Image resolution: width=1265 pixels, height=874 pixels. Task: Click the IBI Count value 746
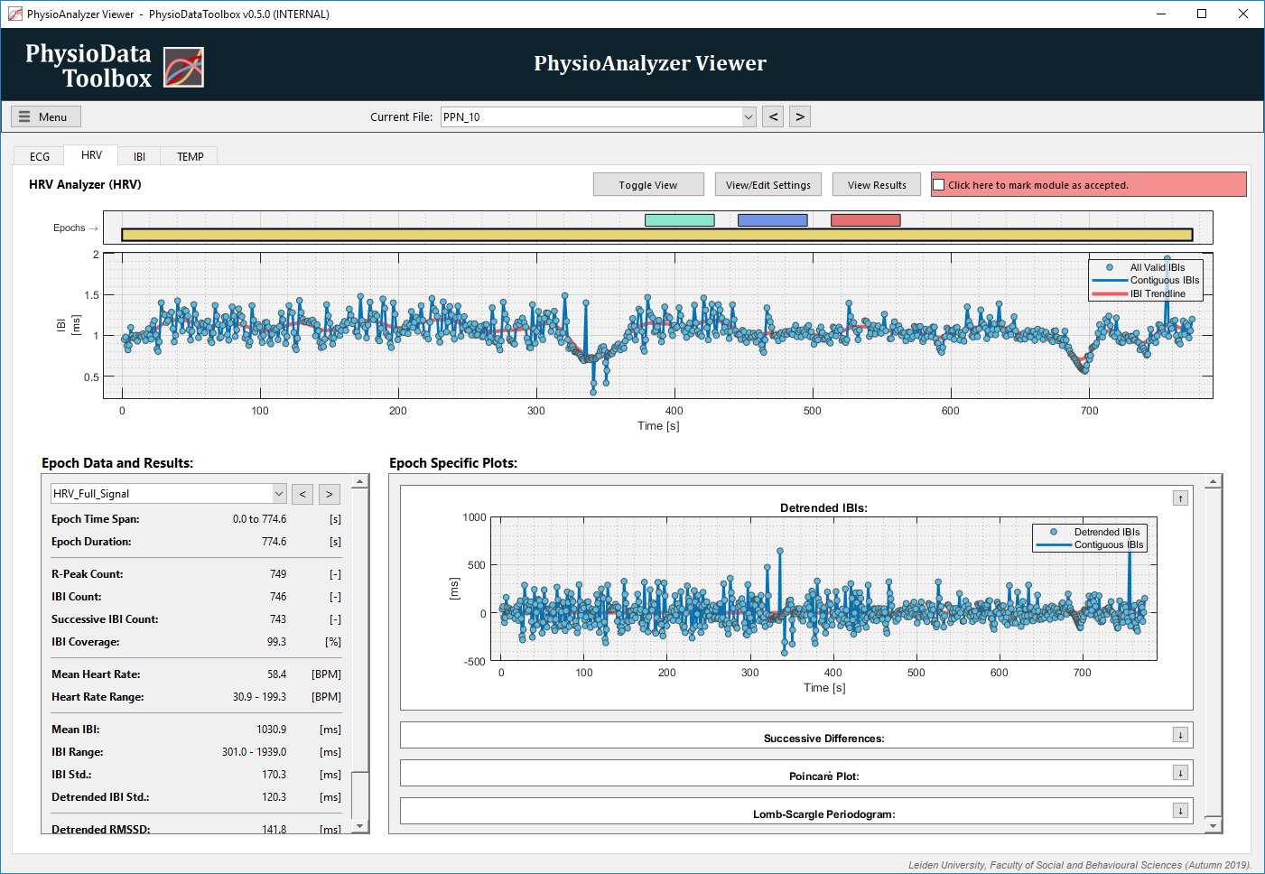(x=278, y=597)
